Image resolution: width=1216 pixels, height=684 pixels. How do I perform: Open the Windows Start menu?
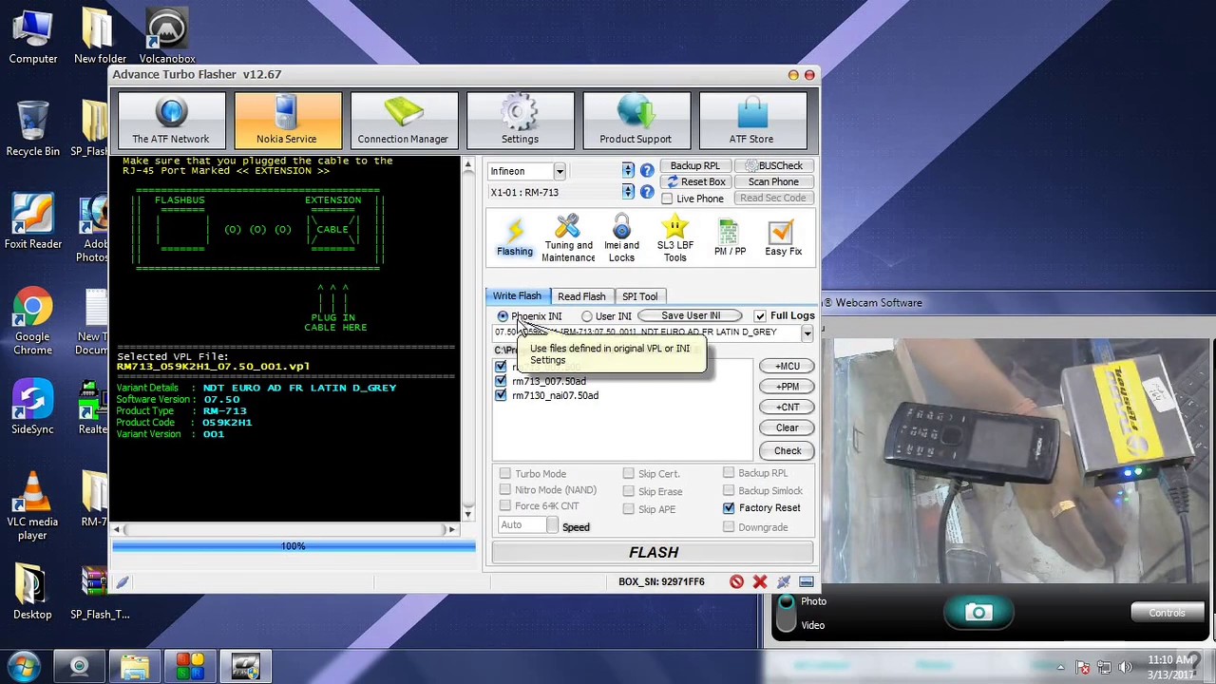24,666
